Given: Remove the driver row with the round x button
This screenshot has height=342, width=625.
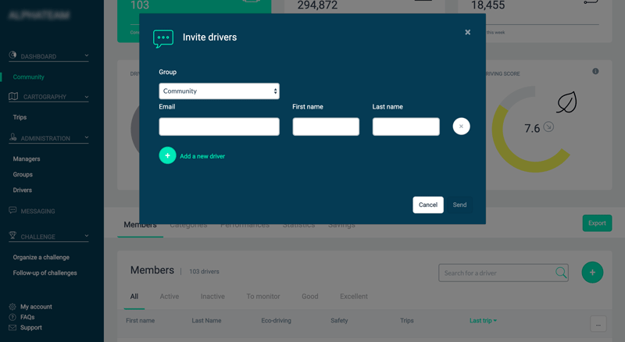Looking at the screenshot, I should [461, 126].
